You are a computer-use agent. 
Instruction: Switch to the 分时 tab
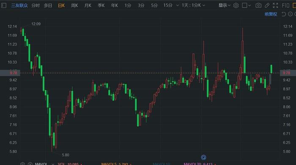point(36,5)
